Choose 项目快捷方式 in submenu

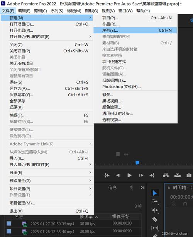pos(135,62)
